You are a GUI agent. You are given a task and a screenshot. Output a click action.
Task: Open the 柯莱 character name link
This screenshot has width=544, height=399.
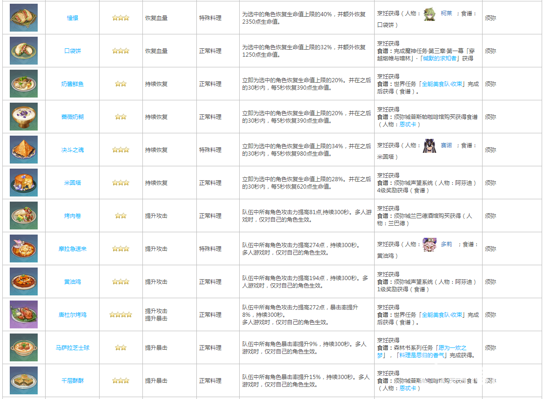446,14
